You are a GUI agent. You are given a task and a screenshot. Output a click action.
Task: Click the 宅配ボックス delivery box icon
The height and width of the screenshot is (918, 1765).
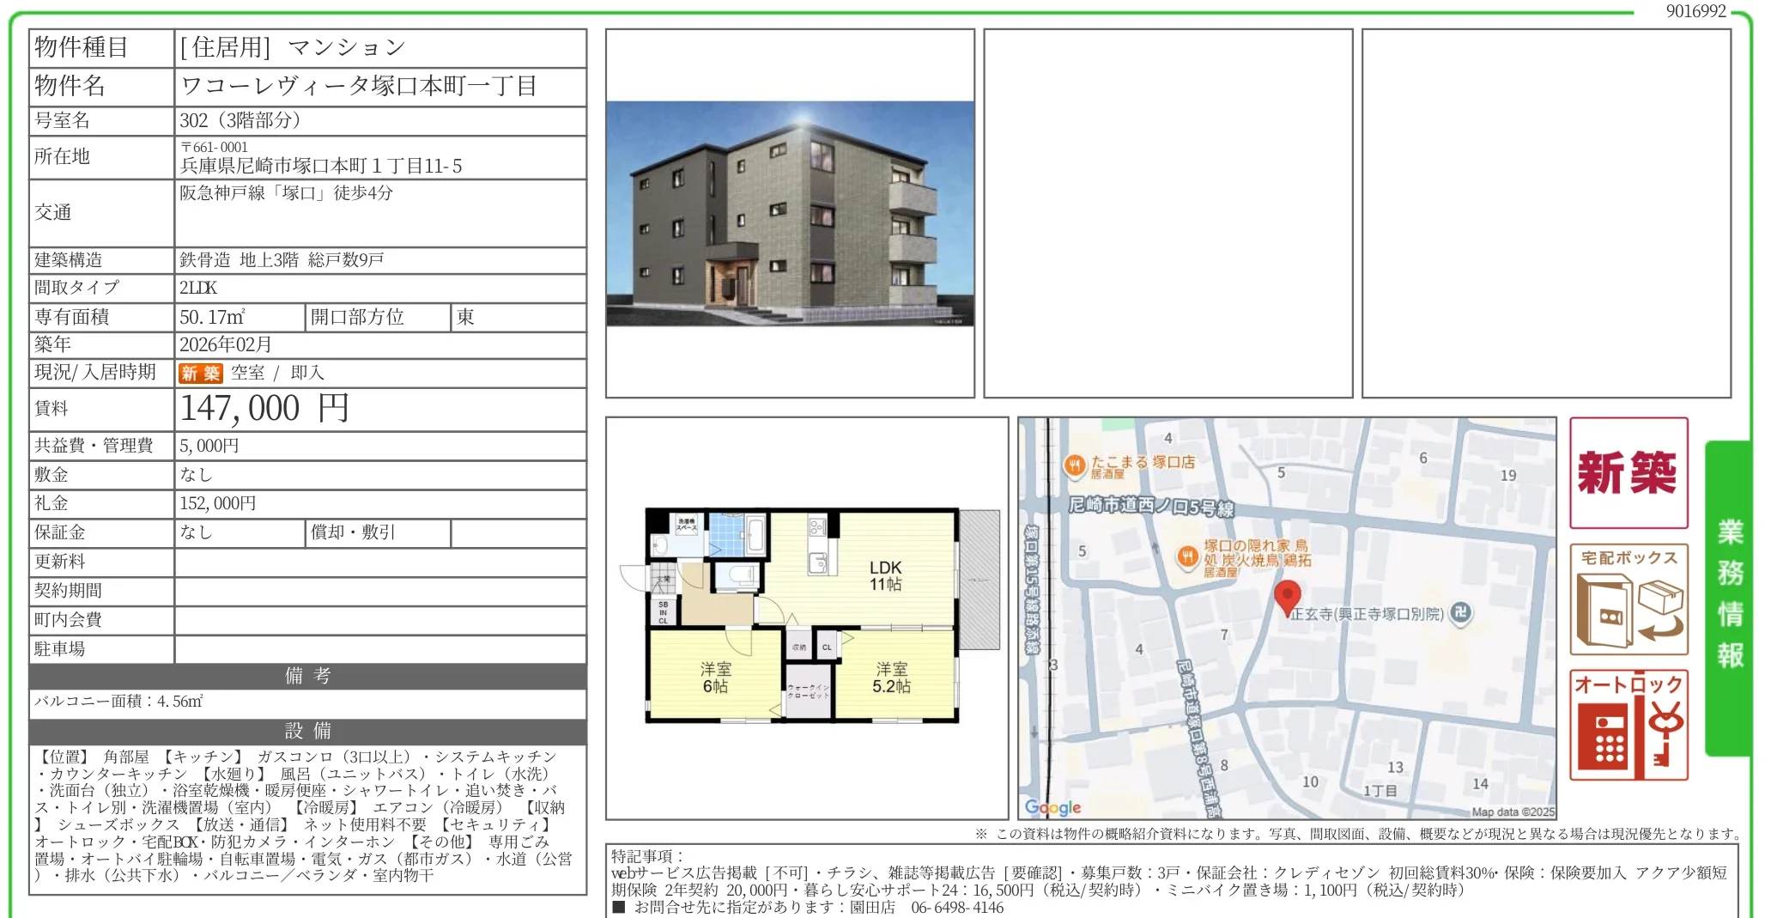[x=1627, y=601]
